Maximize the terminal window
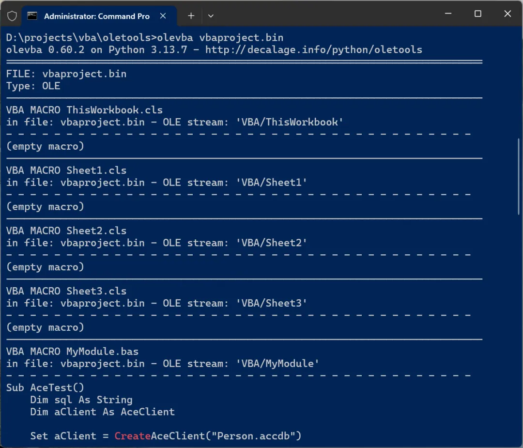Screen dimensions: 523x448 pos(478,14)
